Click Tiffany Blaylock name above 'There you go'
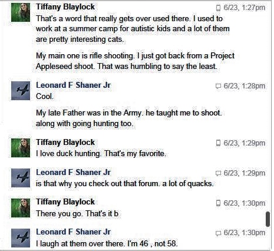The height and width of the screenshot is (251, 274). tap(65, 202)
